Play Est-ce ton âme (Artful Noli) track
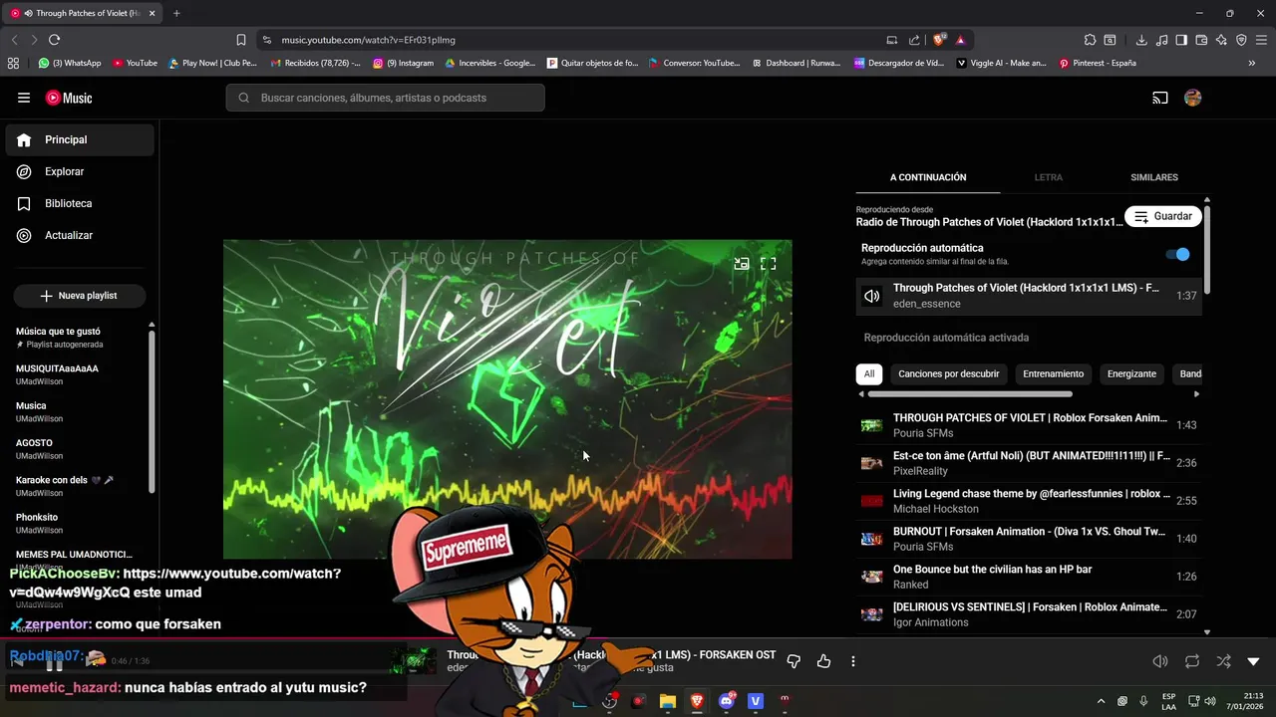 click(1029, 463)
